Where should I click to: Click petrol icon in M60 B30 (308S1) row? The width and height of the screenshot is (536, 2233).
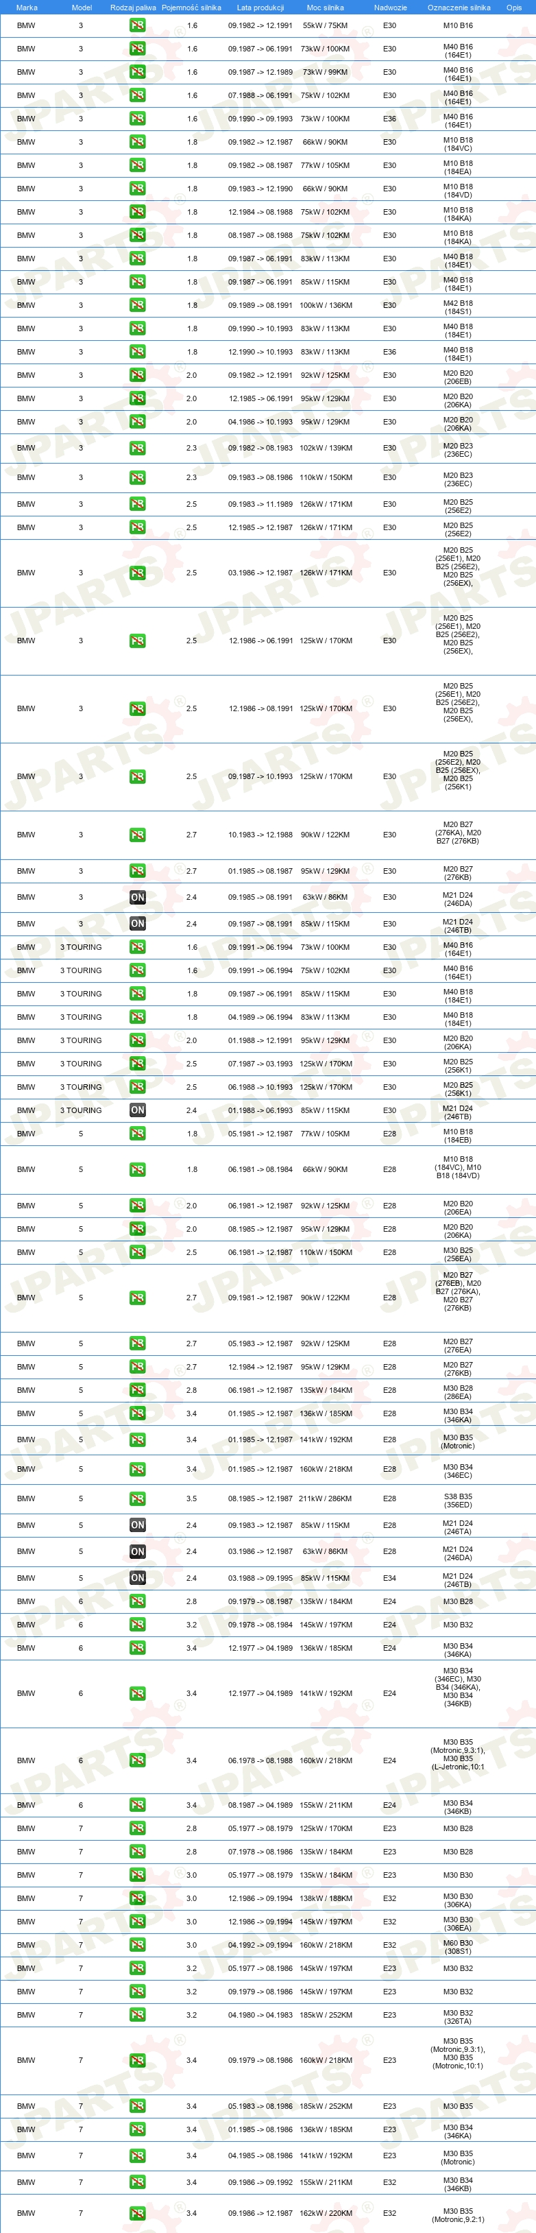pos(138,1945)
